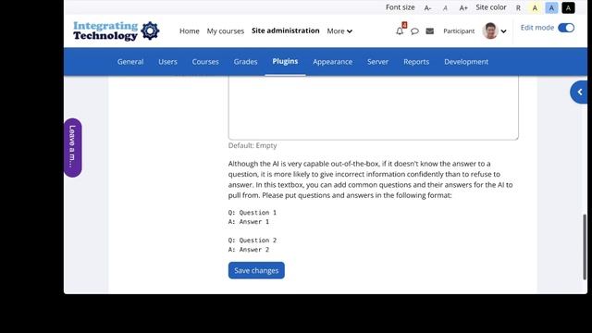Open My courses
The height and width of the screenshot is (333, 592).
(226, 31)
